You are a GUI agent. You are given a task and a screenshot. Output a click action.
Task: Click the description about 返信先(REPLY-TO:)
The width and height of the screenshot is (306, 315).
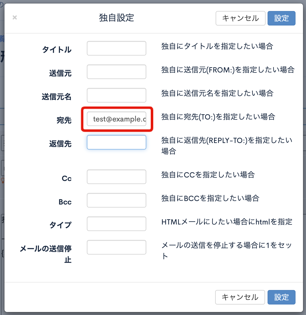click(227, 146)
